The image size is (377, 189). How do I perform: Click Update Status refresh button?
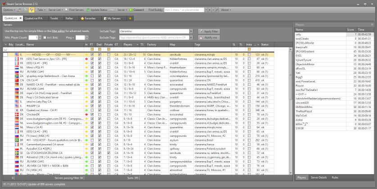[x=96, y=9]
